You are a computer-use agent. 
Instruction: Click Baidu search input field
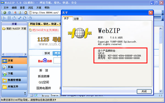(57, 60)
